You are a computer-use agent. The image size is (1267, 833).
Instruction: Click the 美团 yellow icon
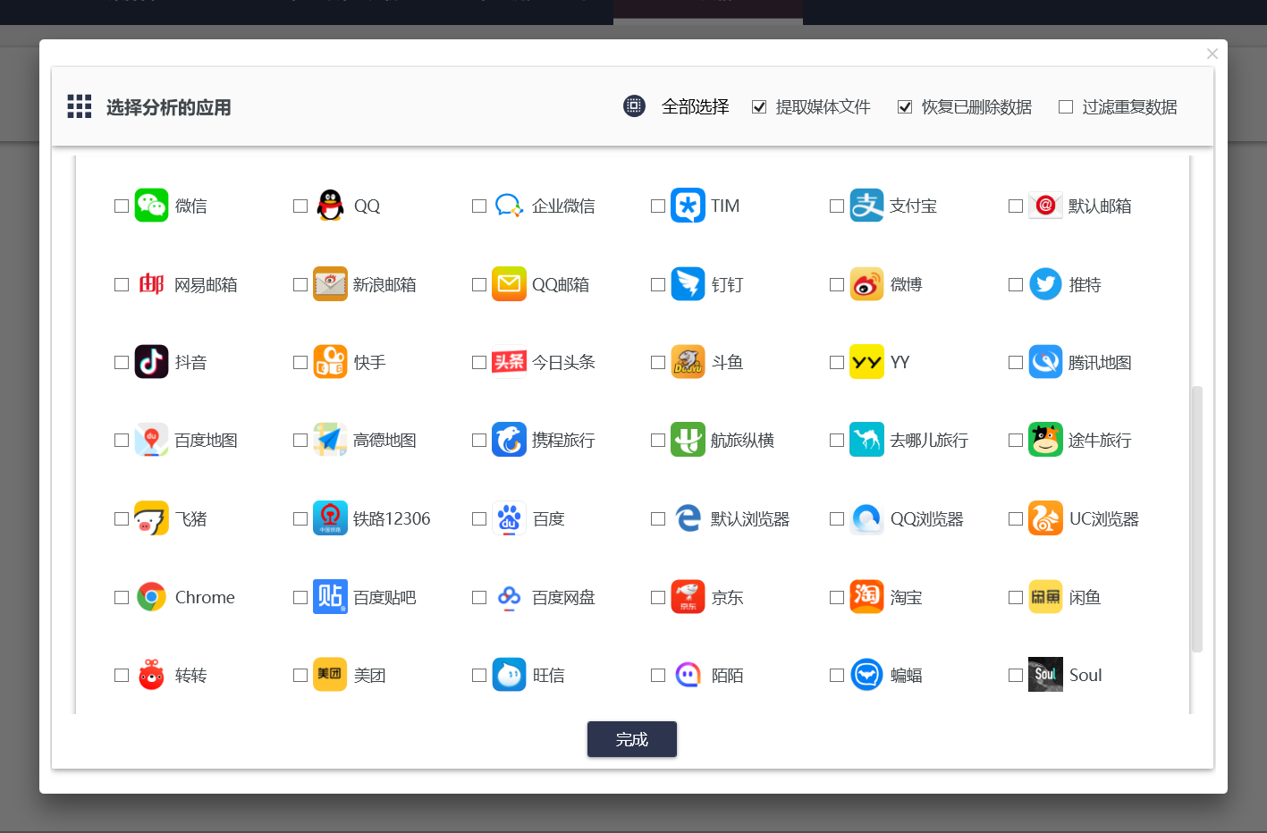330,675
